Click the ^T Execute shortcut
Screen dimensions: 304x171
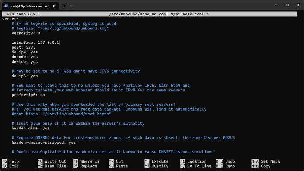coord(157,161)
